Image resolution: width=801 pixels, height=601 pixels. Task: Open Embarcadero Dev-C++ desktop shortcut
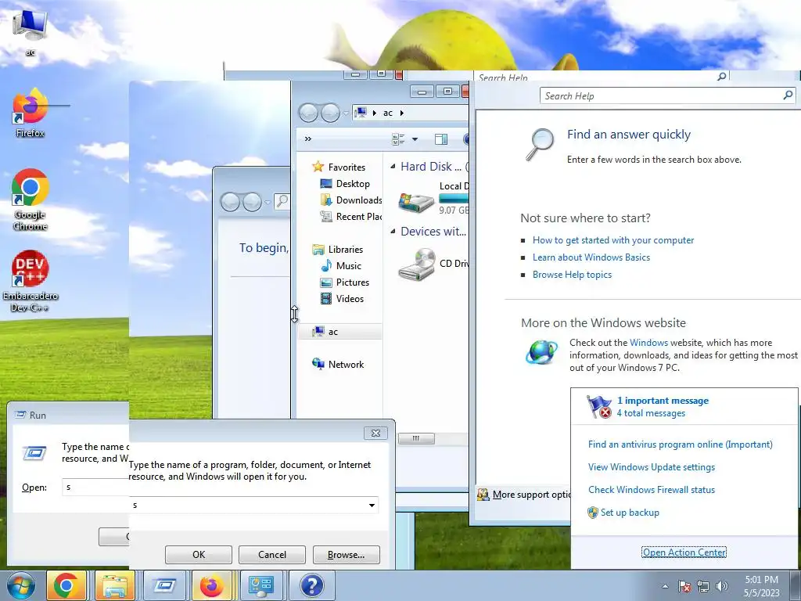click(31, 281)
